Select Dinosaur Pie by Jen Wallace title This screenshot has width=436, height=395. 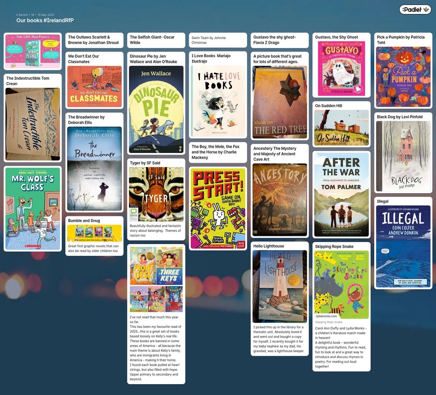click(153, 59)
